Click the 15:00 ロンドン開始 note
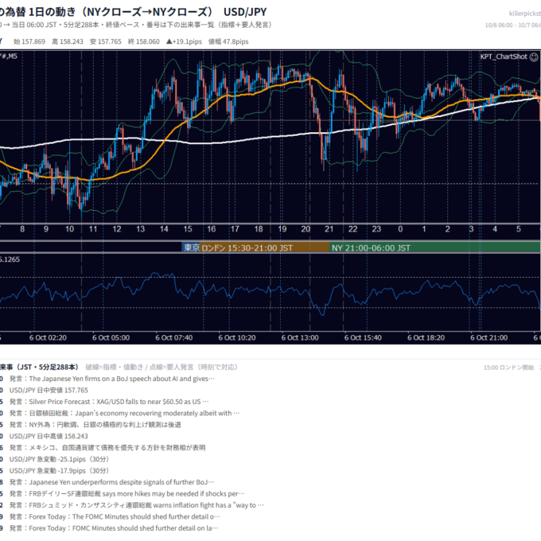The image size is (541, 541). (x=508, y=368)
